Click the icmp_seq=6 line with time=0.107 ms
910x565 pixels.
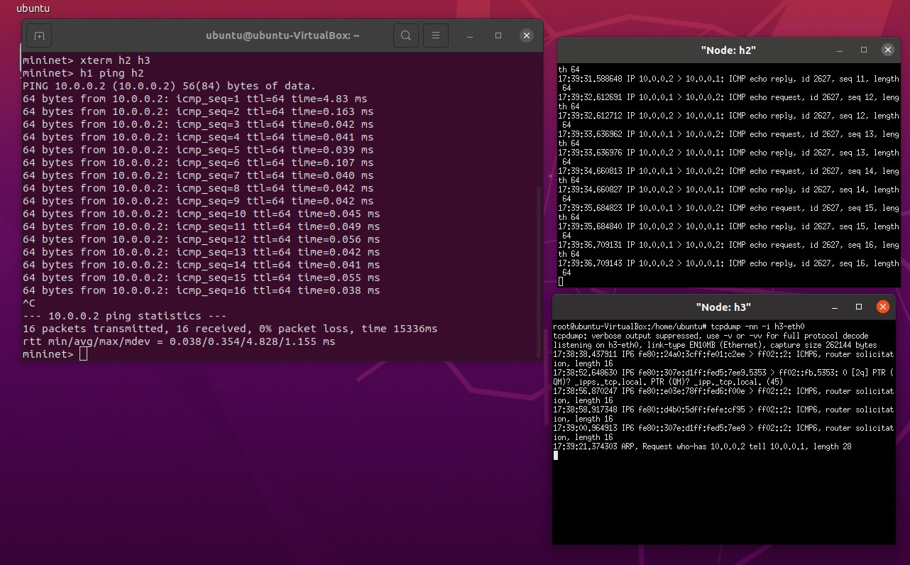(198, 163)
